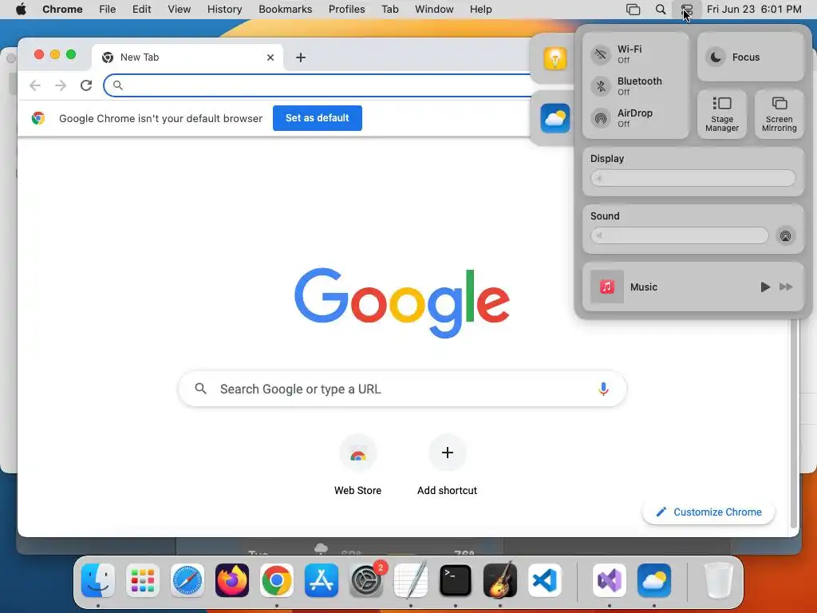Toggle Focus mode tile

click(750, 57)
